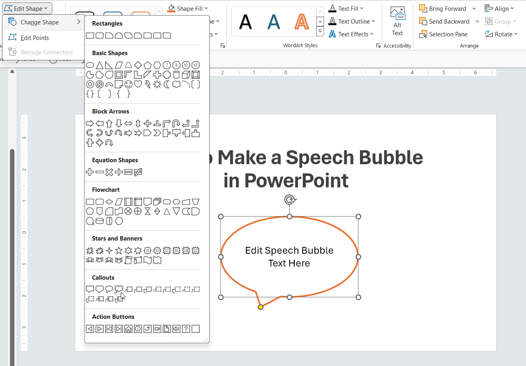Select the oval in Basic Shapes
Viewport: 526px width, 366px height.
pos(90,65)
